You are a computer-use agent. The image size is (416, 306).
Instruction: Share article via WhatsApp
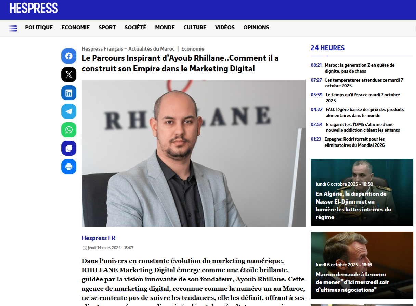(x=69, y=130)
